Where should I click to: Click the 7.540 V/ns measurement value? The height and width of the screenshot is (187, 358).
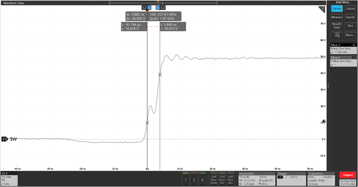tap(341, 52)
